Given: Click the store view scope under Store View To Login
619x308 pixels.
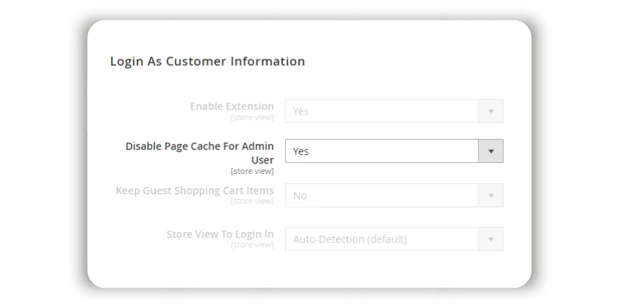Looking at the screenshot, I should pos(252,245).
